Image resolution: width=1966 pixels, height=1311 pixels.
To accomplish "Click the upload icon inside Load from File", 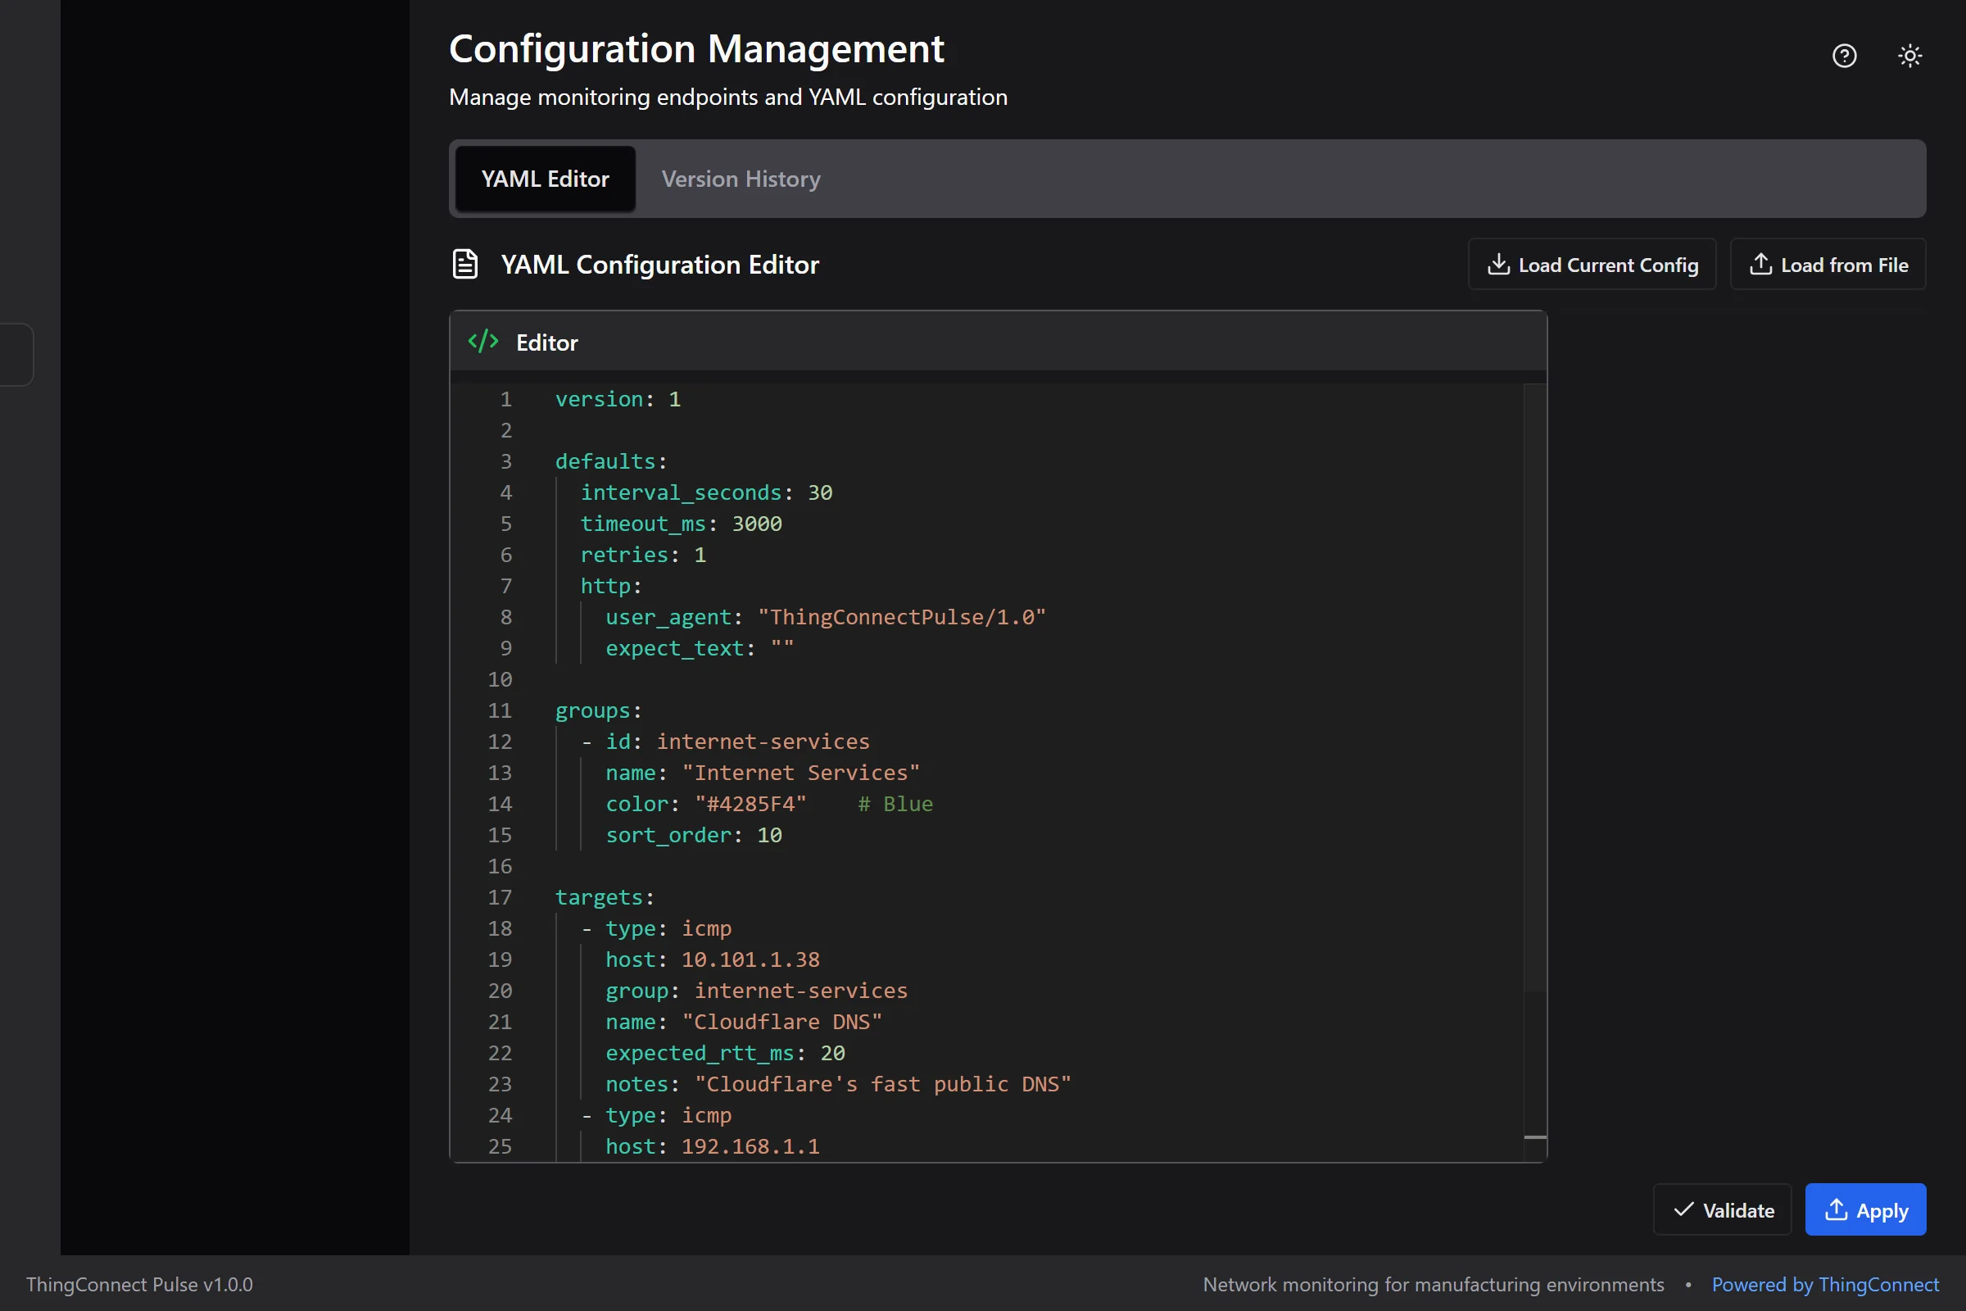I will [1763, 263].
